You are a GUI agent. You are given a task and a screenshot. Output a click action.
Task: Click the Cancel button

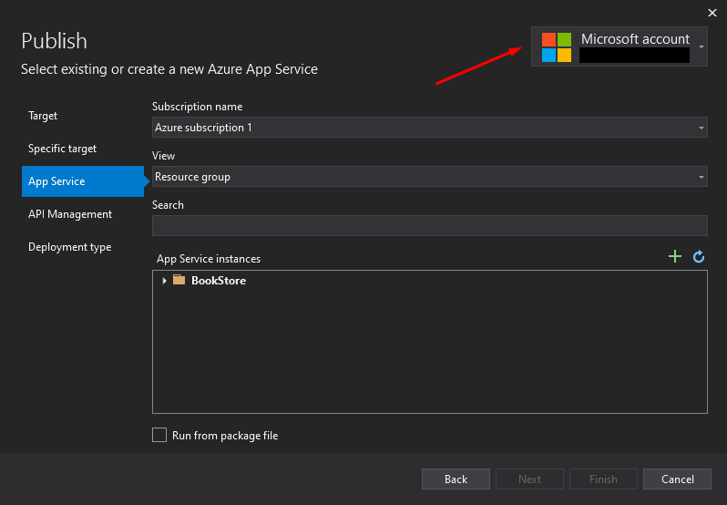click(678, 479)
